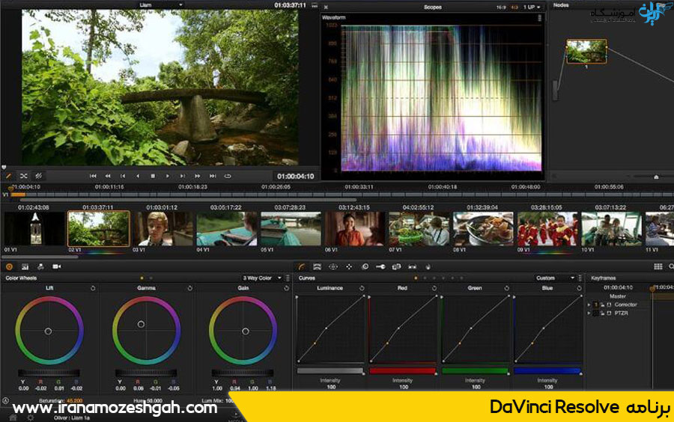The height and width of the screenshot is (422, 674).
Task: Toggle loop playback button
Action: [228, 176]
